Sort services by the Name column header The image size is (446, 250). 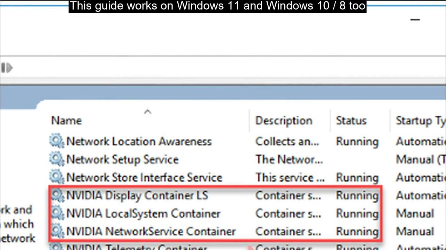tap(67, 120)
